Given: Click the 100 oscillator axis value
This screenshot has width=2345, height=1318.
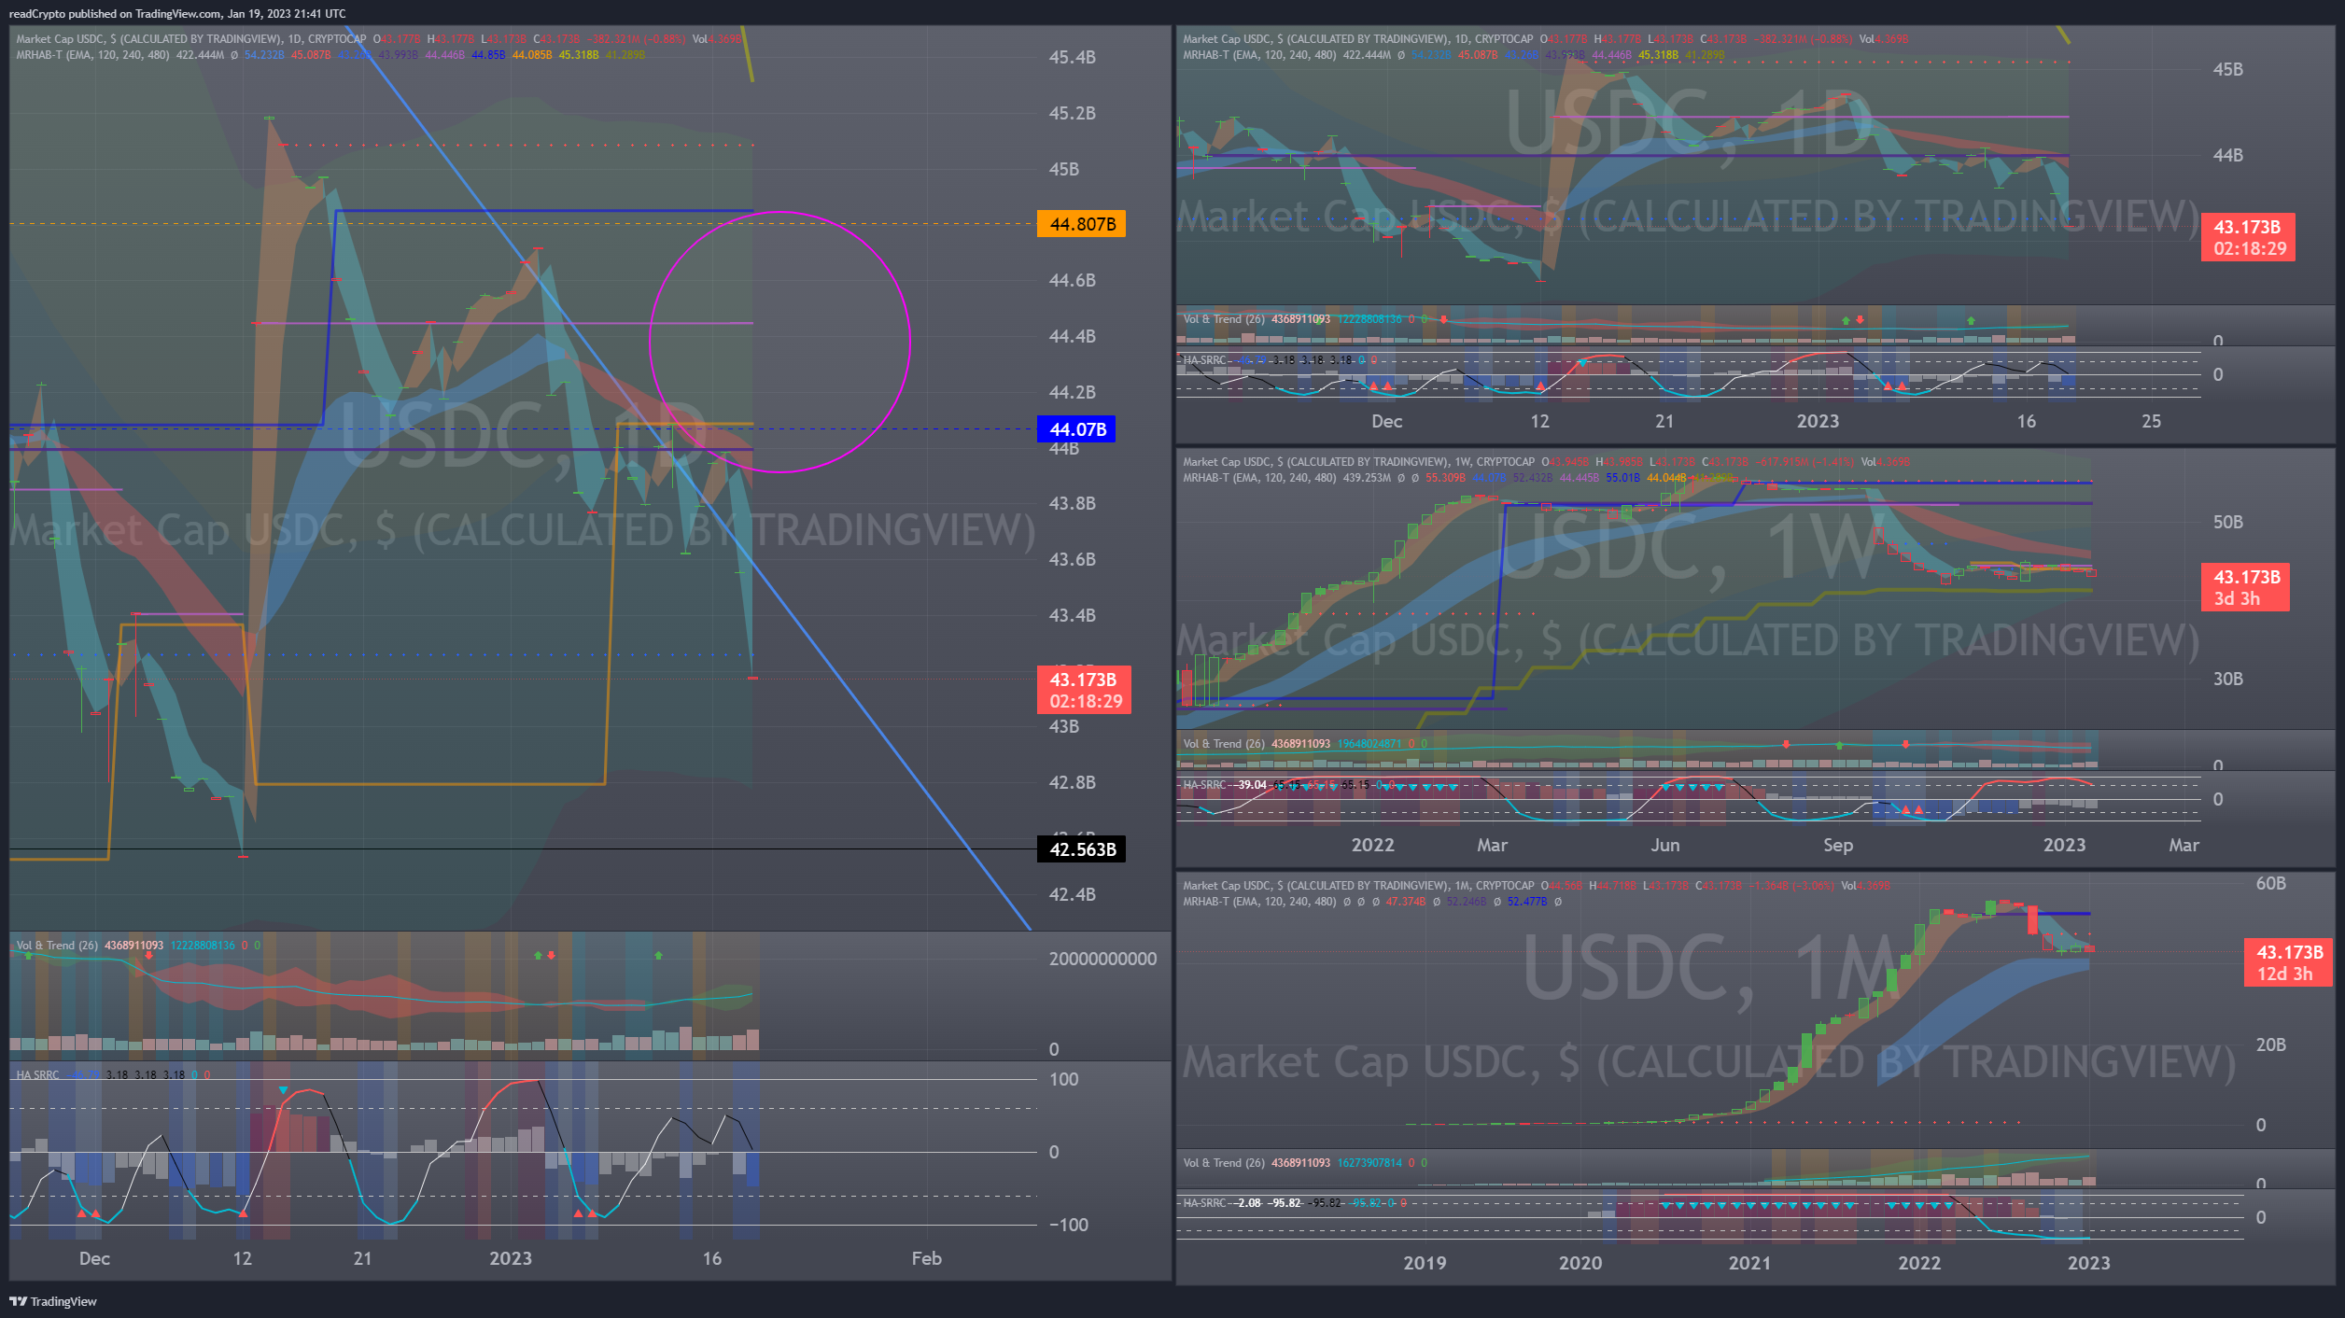Looking at the screenshot, I should [x=1063, y=1079].
